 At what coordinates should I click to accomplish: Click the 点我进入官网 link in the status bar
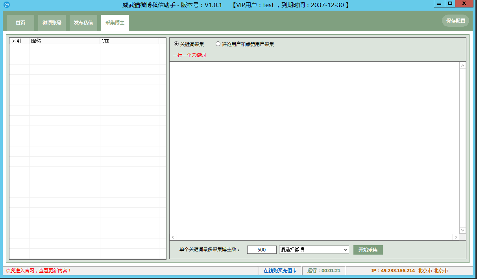39,271
